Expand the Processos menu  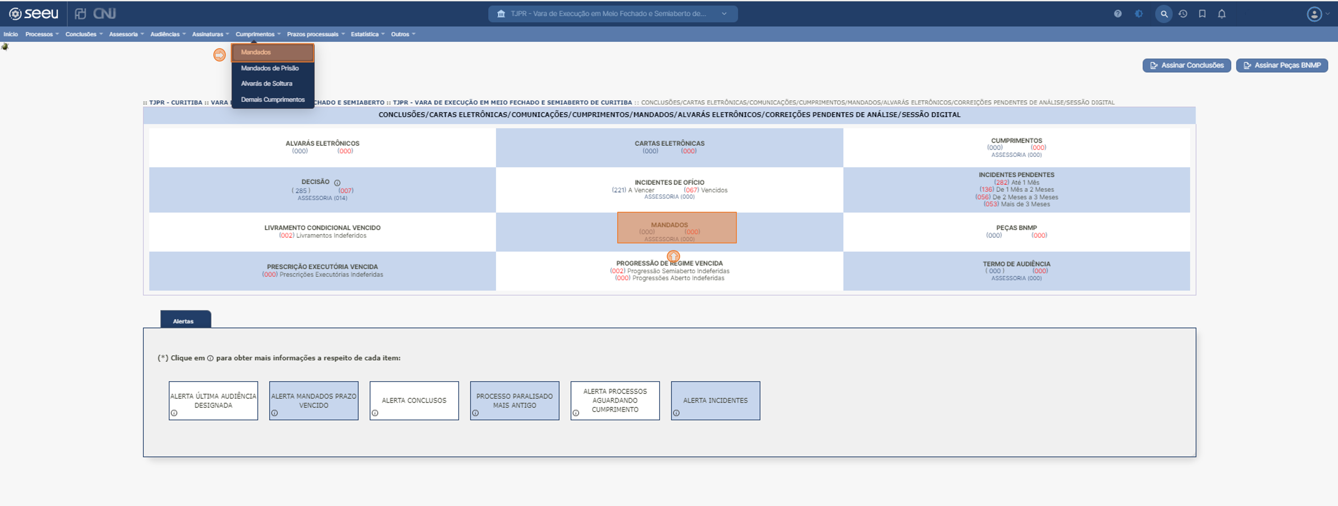click(42, 34)
